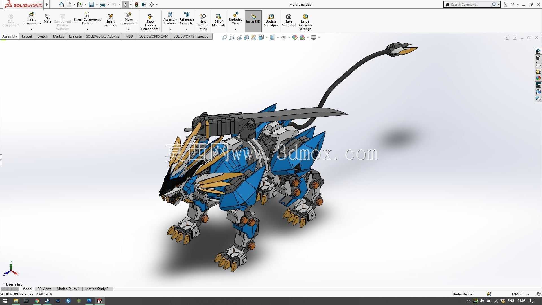Viewport: 542px width, 305px height.
Task: Expand Reference Geometry dropdown arrow
Action: click(187, 29)
